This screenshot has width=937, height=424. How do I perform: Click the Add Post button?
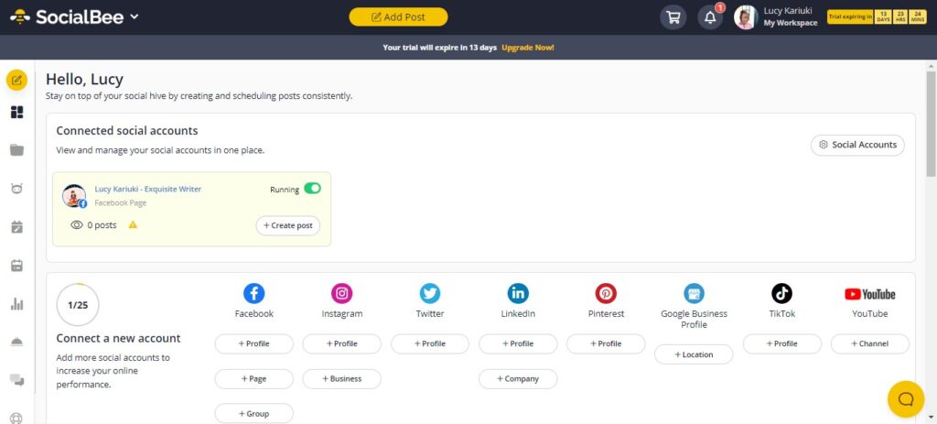click(x=398, y=16)
